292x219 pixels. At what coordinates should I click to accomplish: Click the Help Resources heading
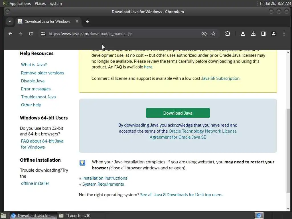[x=37, y=53]
